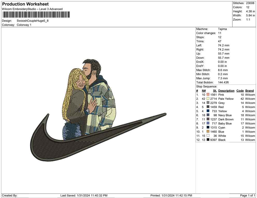Viewport: 257px width, 198px height.
Task: Click the swatch beside the Red description
Action: click(x=208, y=107)
